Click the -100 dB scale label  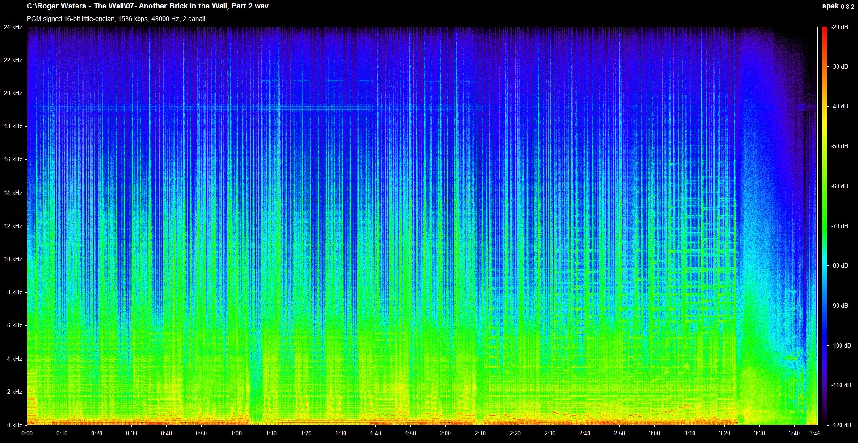point(841,345)
